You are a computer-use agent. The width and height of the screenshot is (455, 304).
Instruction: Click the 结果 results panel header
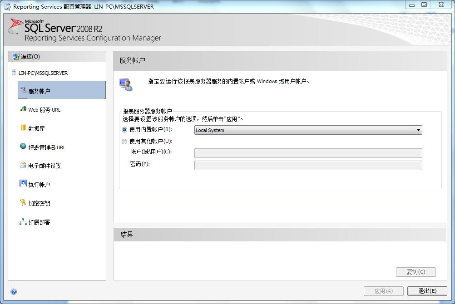pos(280,235)
